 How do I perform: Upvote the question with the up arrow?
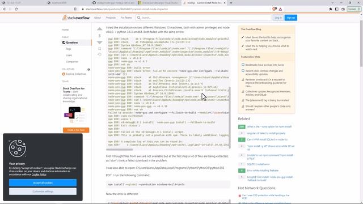[x=100, y=29]
